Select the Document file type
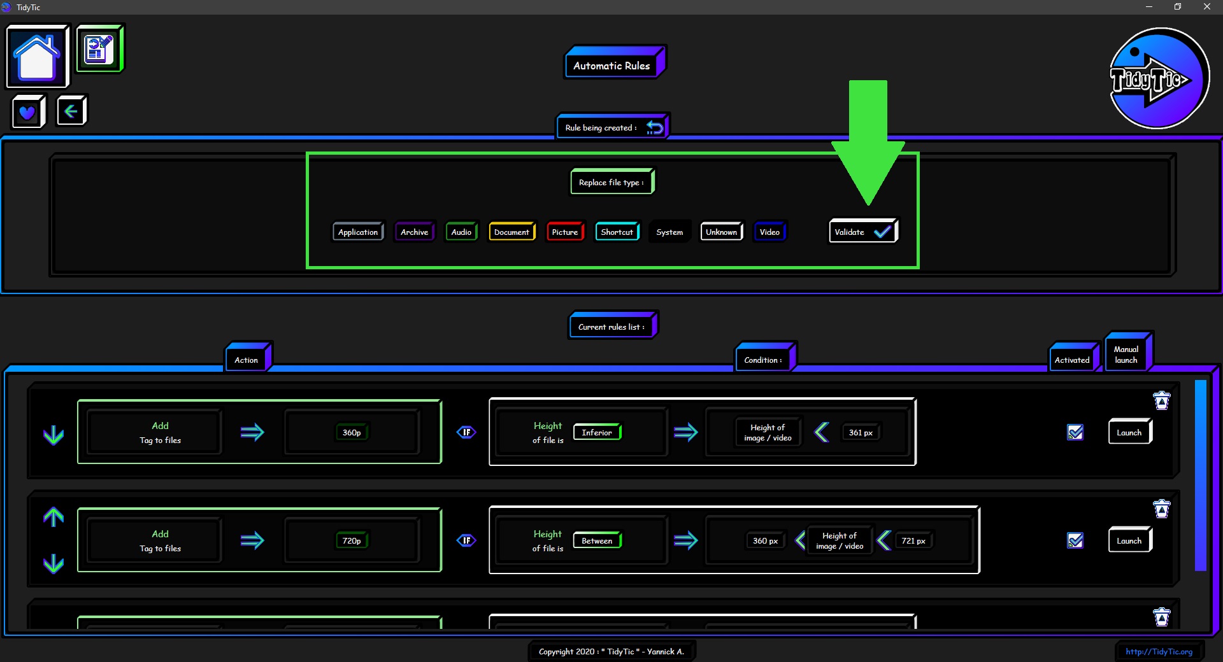This screenshot has width=1223, height=662. (511, 232)
